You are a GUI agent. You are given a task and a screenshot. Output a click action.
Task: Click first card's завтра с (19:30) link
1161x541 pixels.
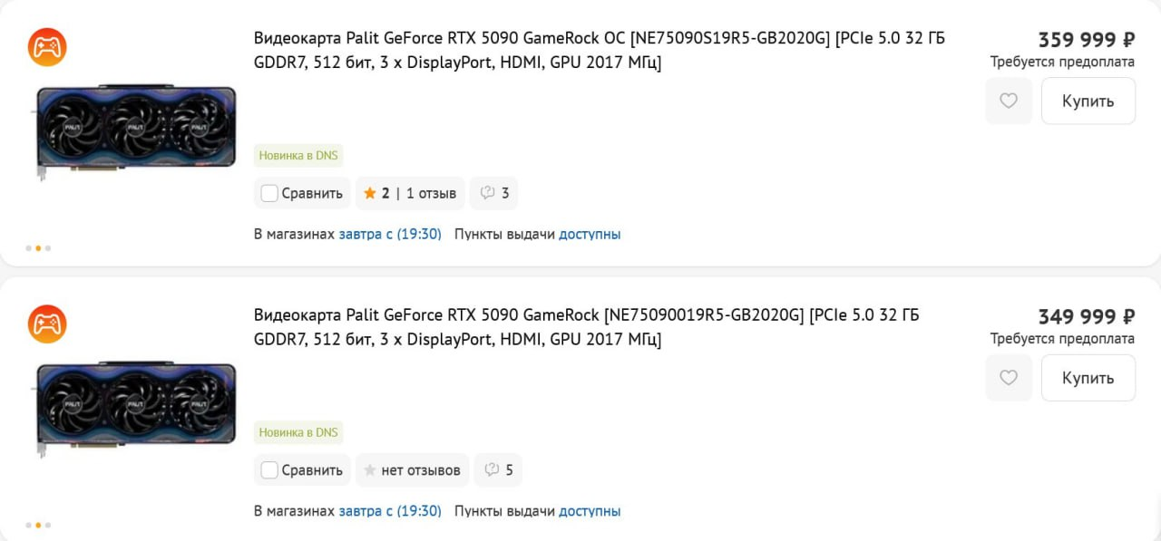click(390, 234)
